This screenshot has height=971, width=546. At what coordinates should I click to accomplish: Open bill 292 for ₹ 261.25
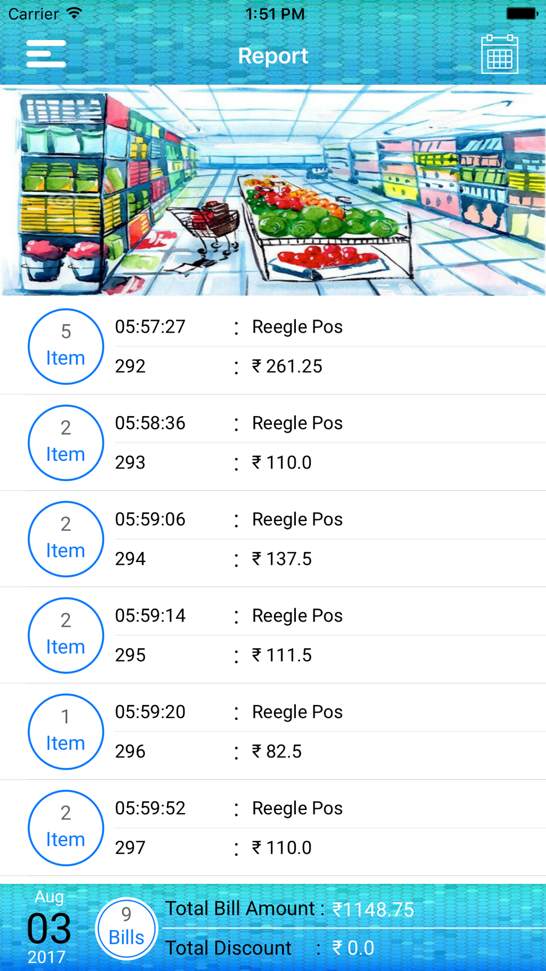(x=287, y=366)
